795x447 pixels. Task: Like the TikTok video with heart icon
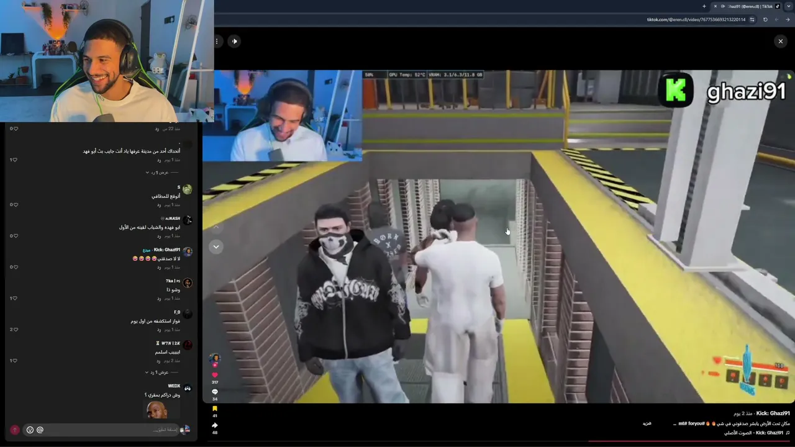215,374
